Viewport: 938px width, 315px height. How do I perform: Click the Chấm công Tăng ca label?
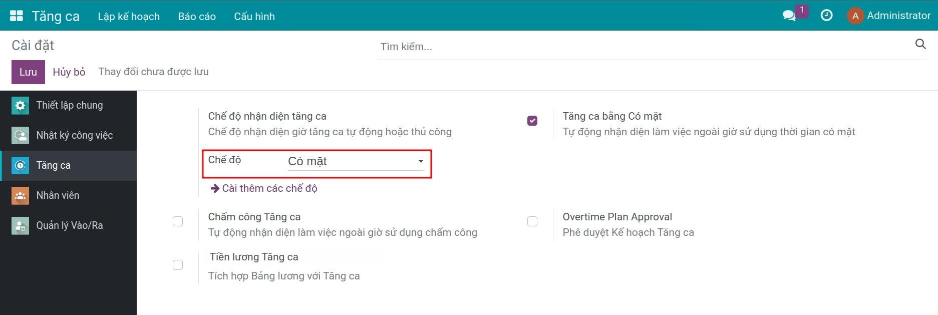pyautogui.click(x=254, y=217)
